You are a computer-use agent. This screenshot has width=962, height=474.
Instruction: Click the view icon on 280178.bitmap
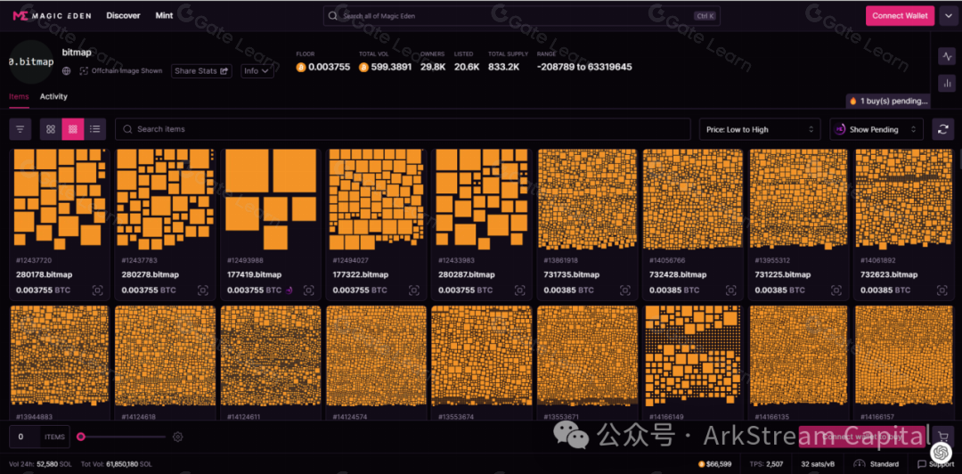[x=97, y=290]
